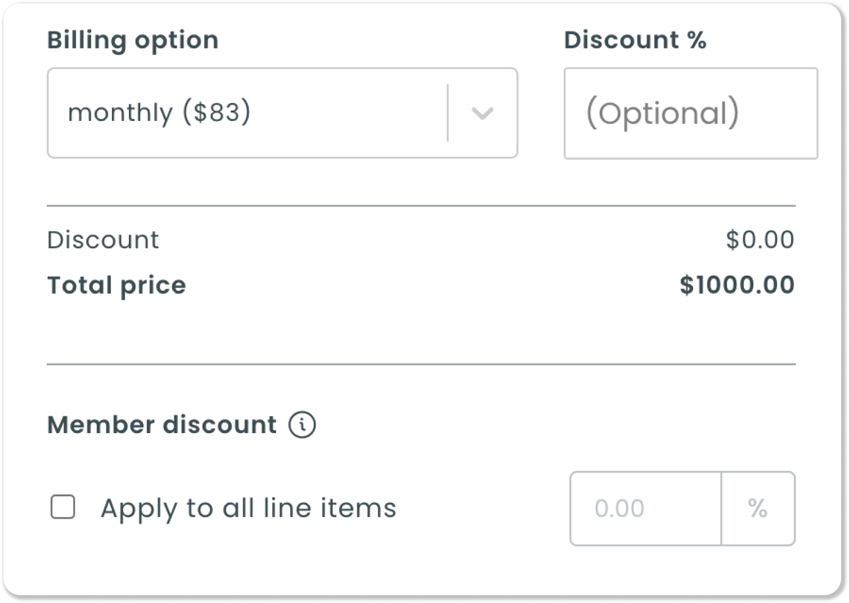This screenshot has height=603, width=849.
Task: Expand the Billing option chevron arrow
Action: (x=482, y=113)
